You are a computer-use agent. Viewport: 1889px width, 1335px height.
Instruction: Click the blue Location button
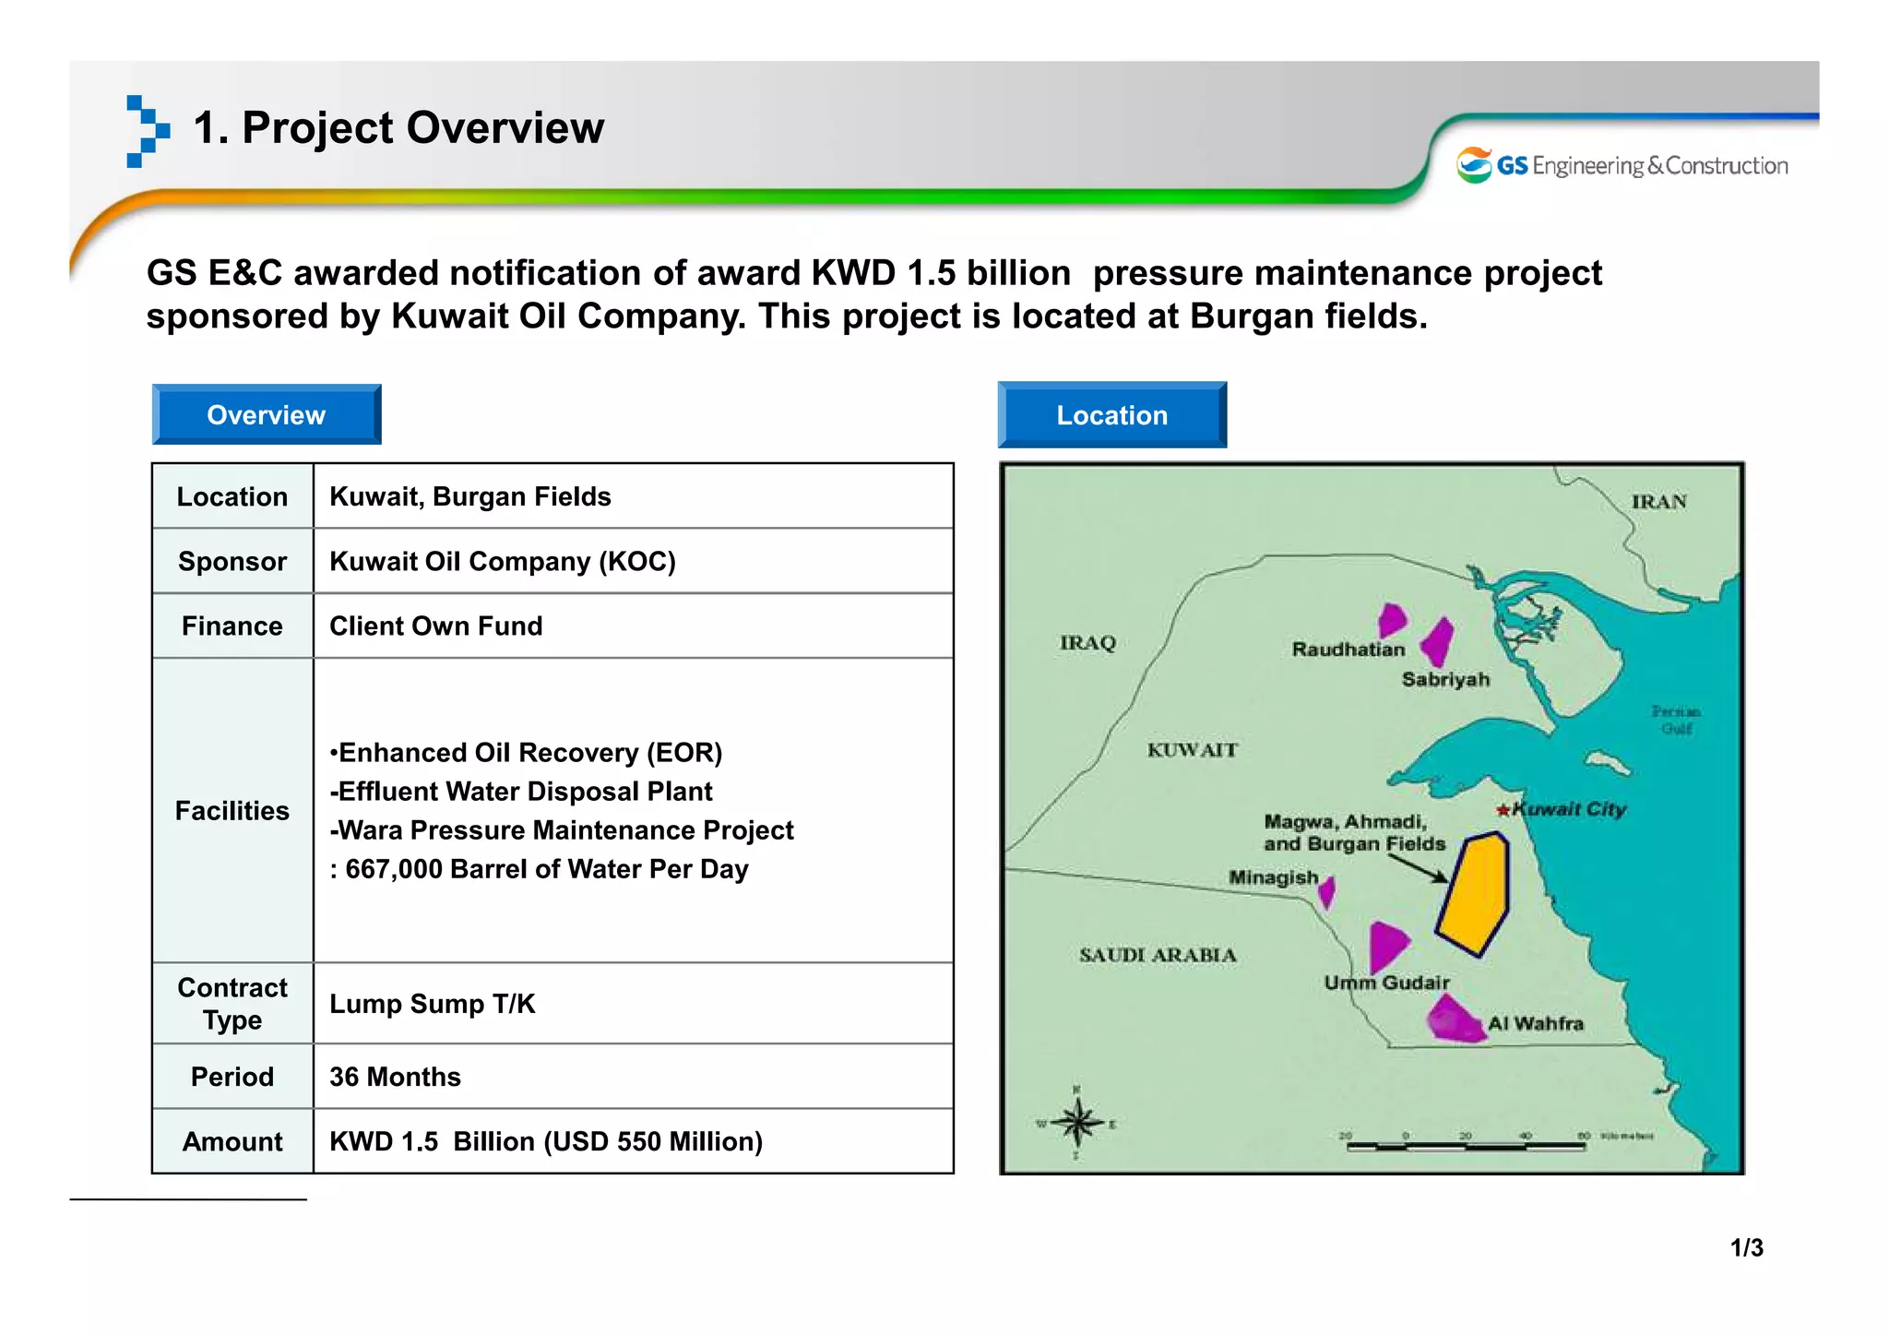click(1111, 415)
